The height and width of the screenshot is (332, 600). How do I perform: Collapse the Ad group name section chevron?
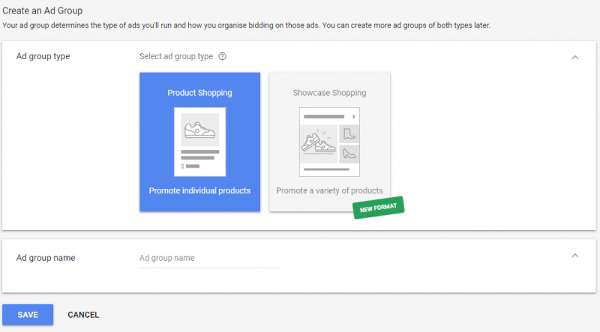point(575,256)
